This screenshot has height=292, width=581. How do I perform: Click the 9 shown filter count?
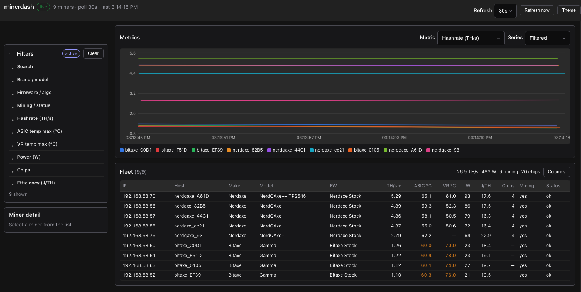(x=18, y=194)
